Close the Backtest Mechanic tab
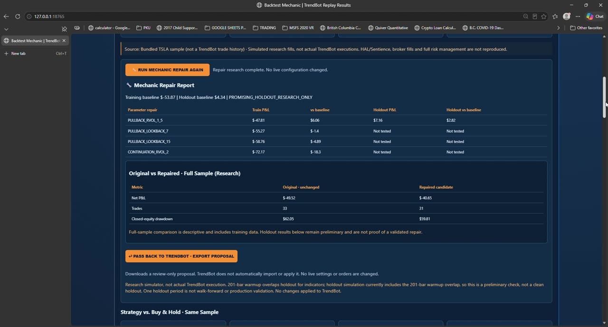Image resolution: width=608 pixels, height=327 pixels. (64, 40)
